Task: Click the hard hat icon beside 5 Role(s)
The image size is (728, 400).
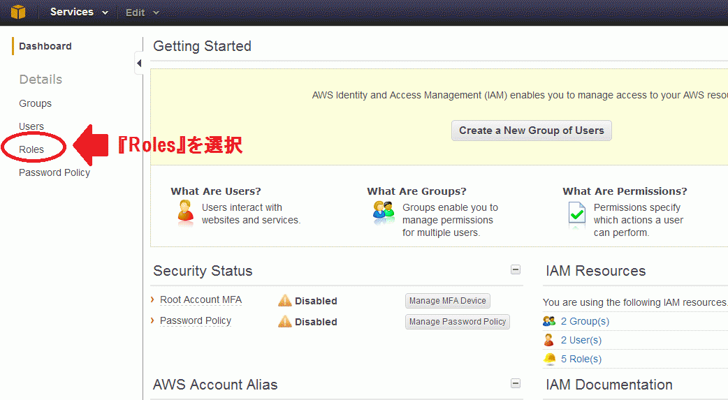Action: point(550,359)
